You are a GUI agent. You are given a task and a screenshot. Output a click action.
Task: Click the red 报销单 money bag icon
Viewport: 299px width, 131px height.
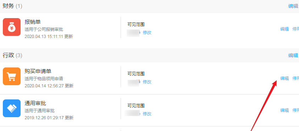pos(12,27)
